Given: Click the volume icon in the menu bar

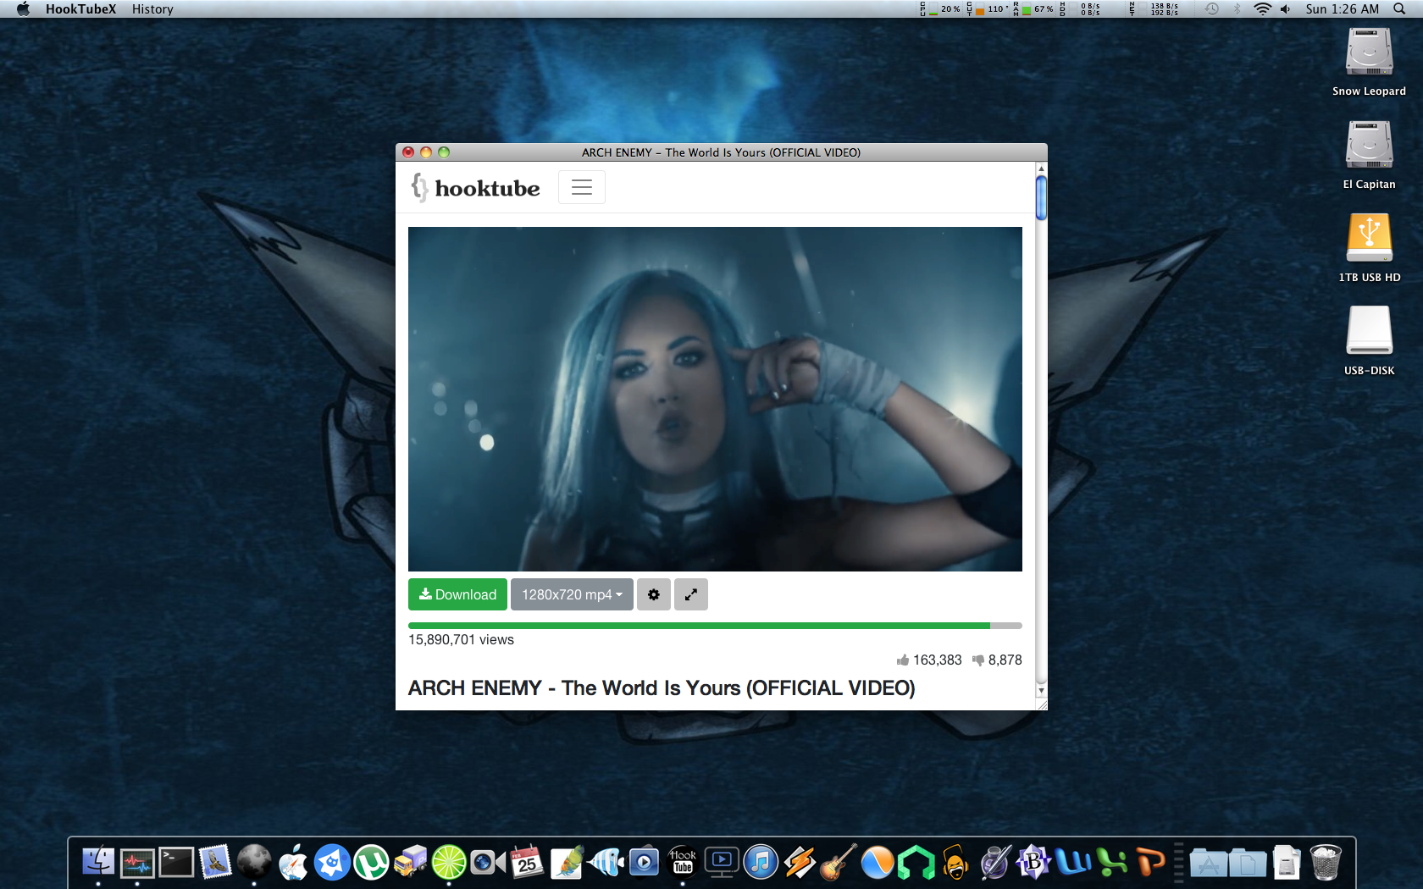Looking at the screenshot, I should [1286, 9].
